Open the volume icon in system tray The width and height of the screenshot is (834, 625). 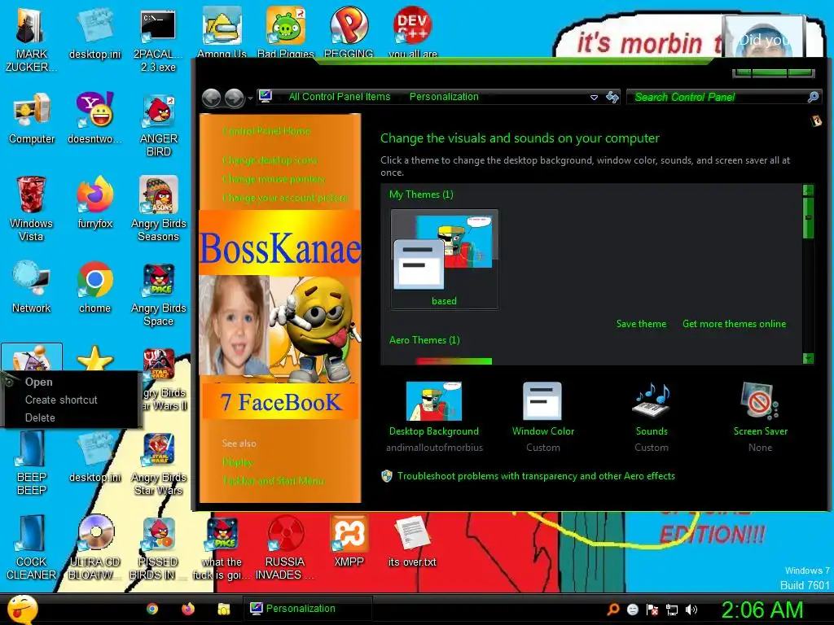click(691, 610)
